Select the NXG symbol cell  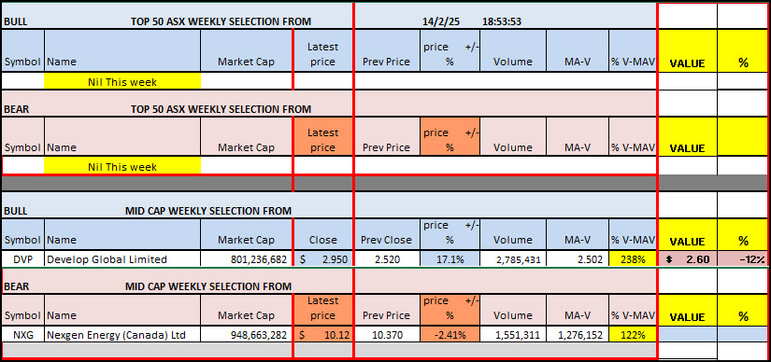click(x=23, y=335)
